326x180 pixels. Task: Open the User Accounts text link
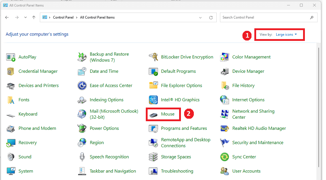pos(246,171)
